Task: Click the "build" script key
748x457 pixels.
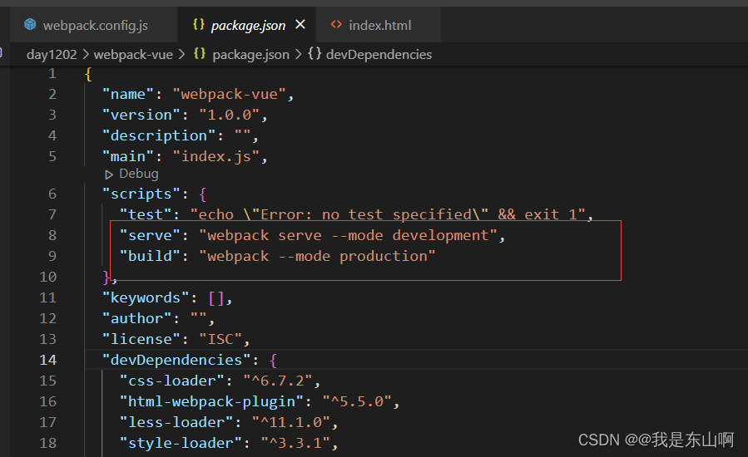Action: pos(150,257)
